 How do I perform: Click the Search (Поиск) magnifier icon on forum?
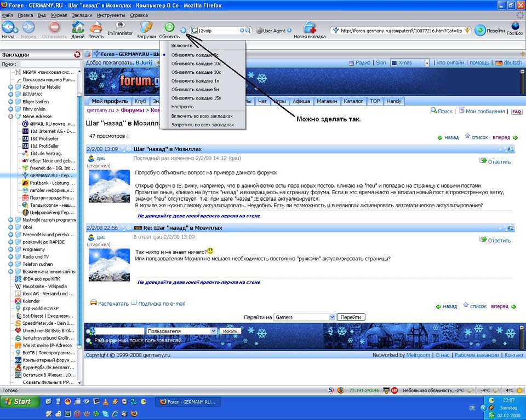click(x=433, y=110)
